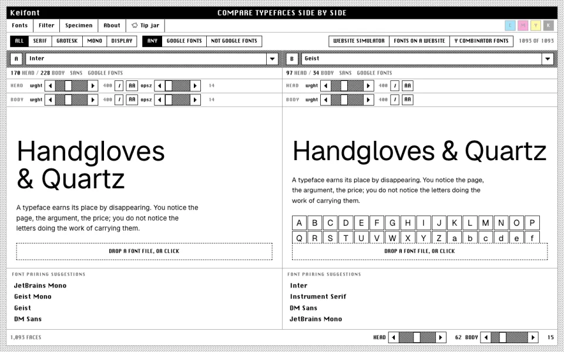Filter to NOT GOOGLE FONTS
Screen dimensions: 564x352
234,41
